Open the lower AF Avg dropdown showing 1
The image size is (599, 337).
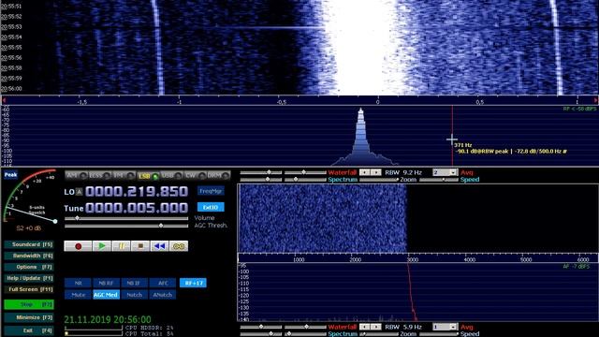click(x=446, y=327)
